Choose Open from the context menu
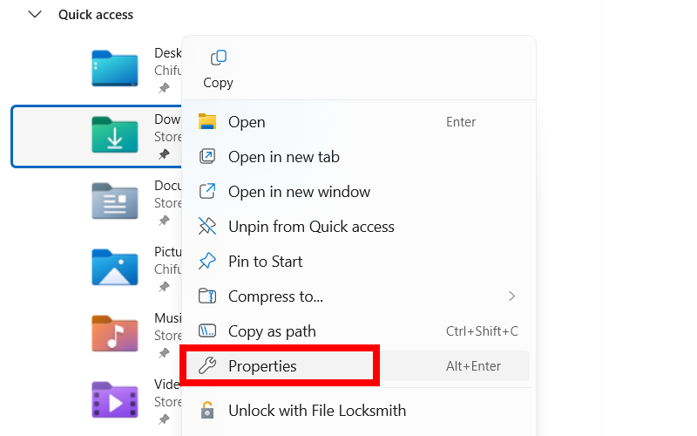This screenshot has height=436, width=697. pos(247,122)
